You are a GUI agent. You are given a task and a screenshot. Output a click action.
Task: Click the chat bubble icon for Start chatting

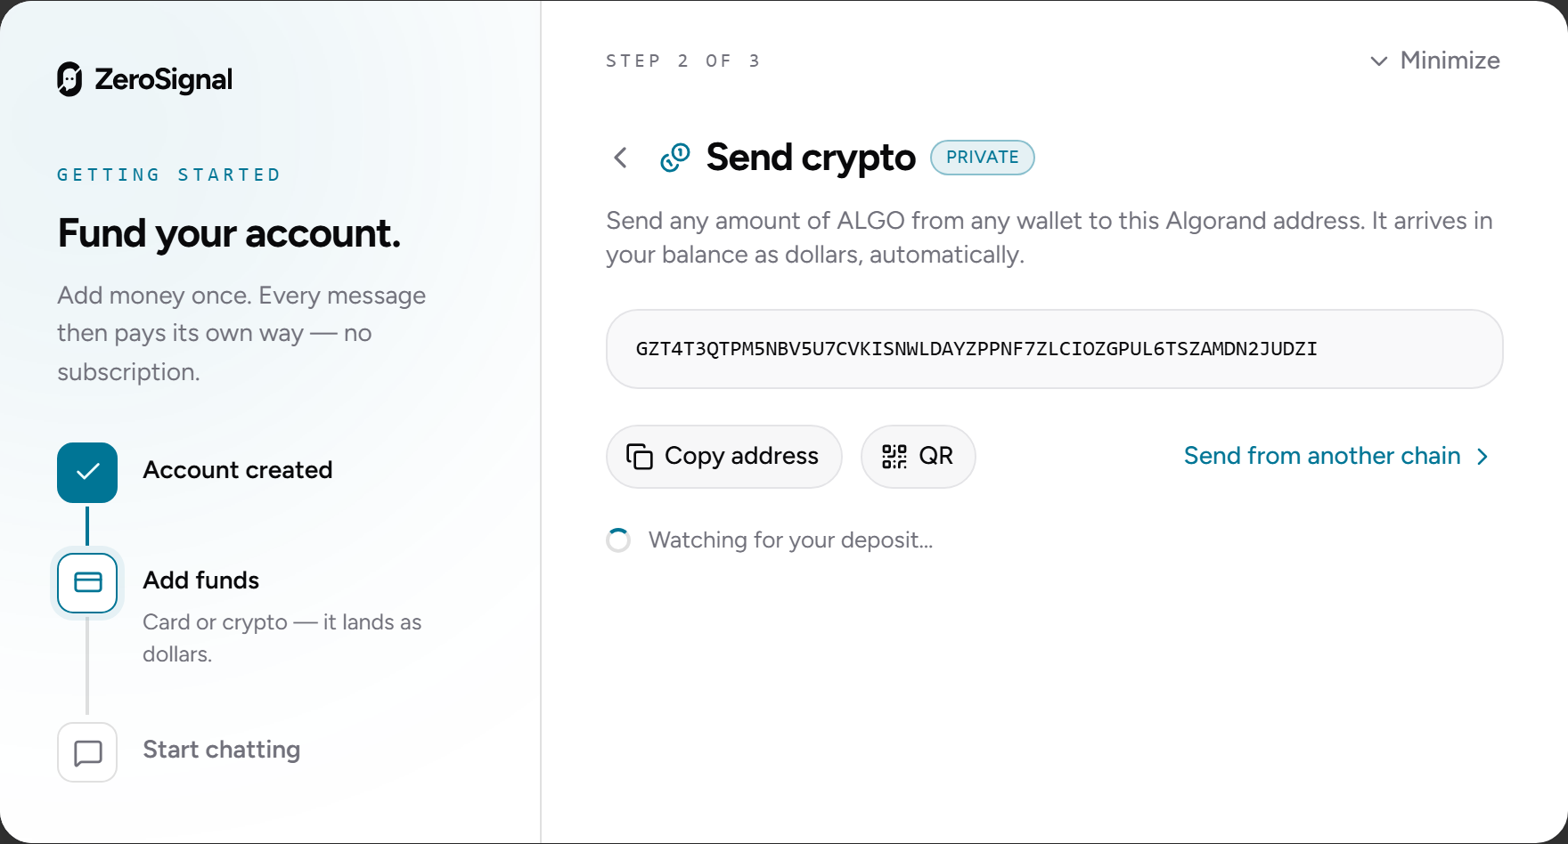pos(87,752)
